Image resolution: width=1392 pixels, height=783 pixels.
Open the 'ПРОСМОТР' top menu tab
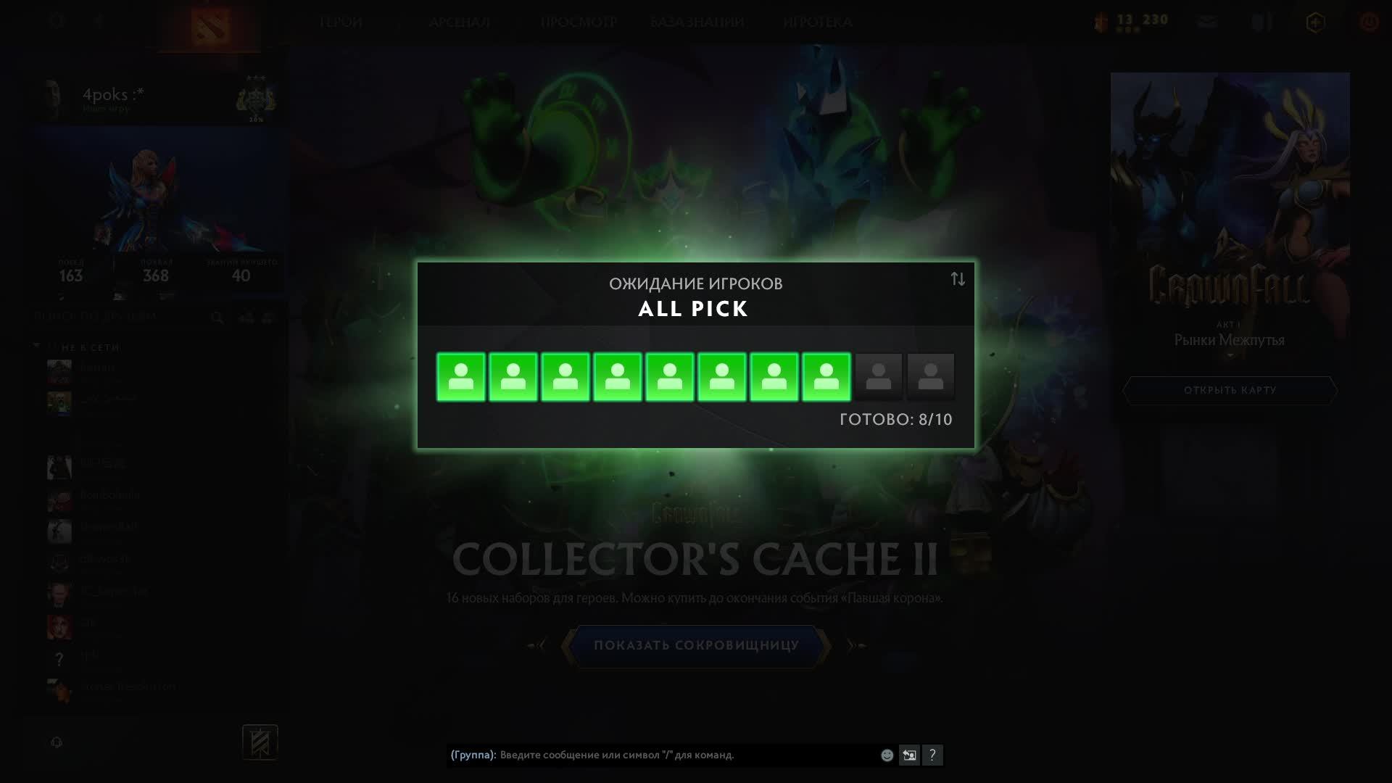[578, 22]
